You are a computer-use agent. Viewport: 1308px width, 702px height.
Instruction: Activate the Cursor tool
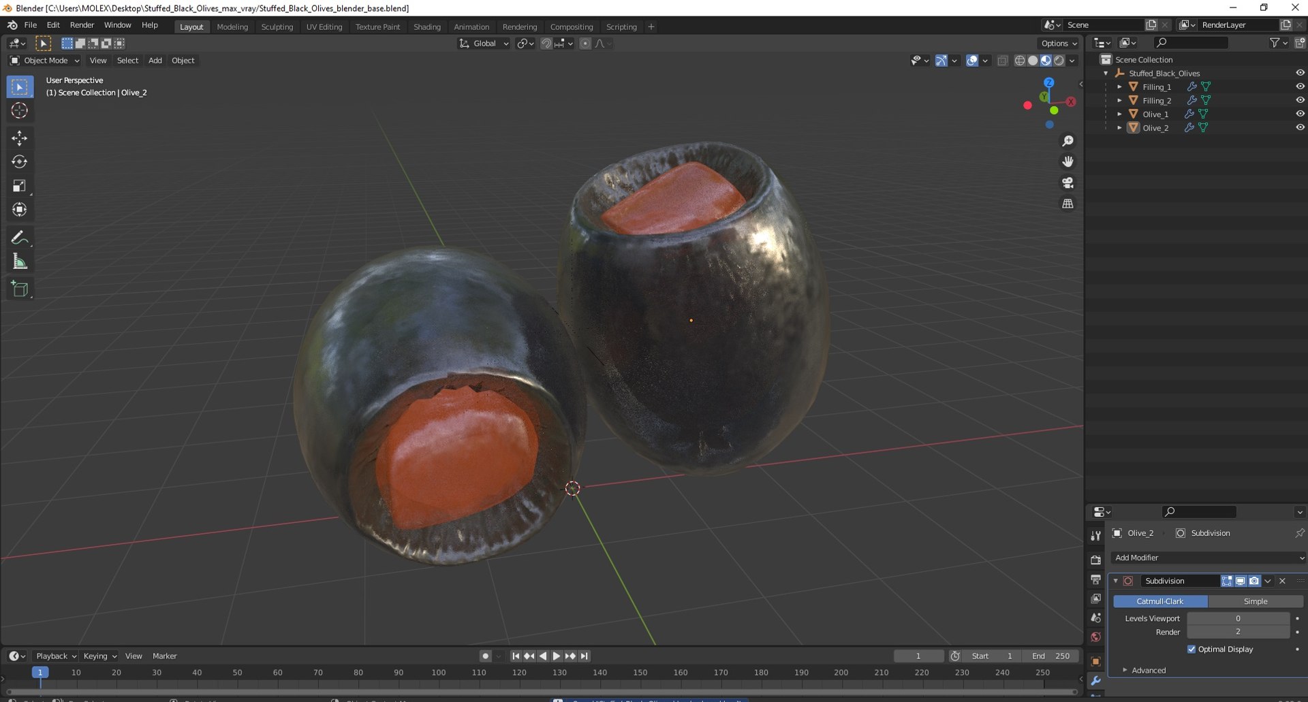19,110
